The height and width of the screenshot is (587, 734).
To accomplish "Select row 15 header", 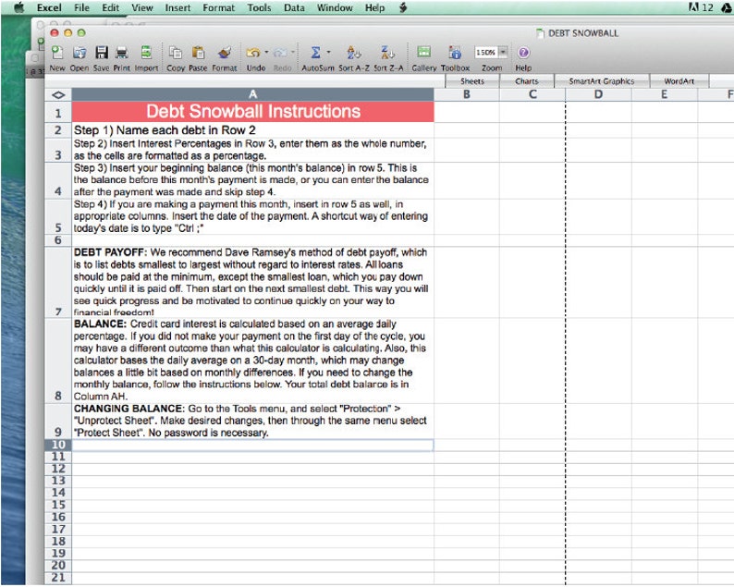I will coord(58,505).
